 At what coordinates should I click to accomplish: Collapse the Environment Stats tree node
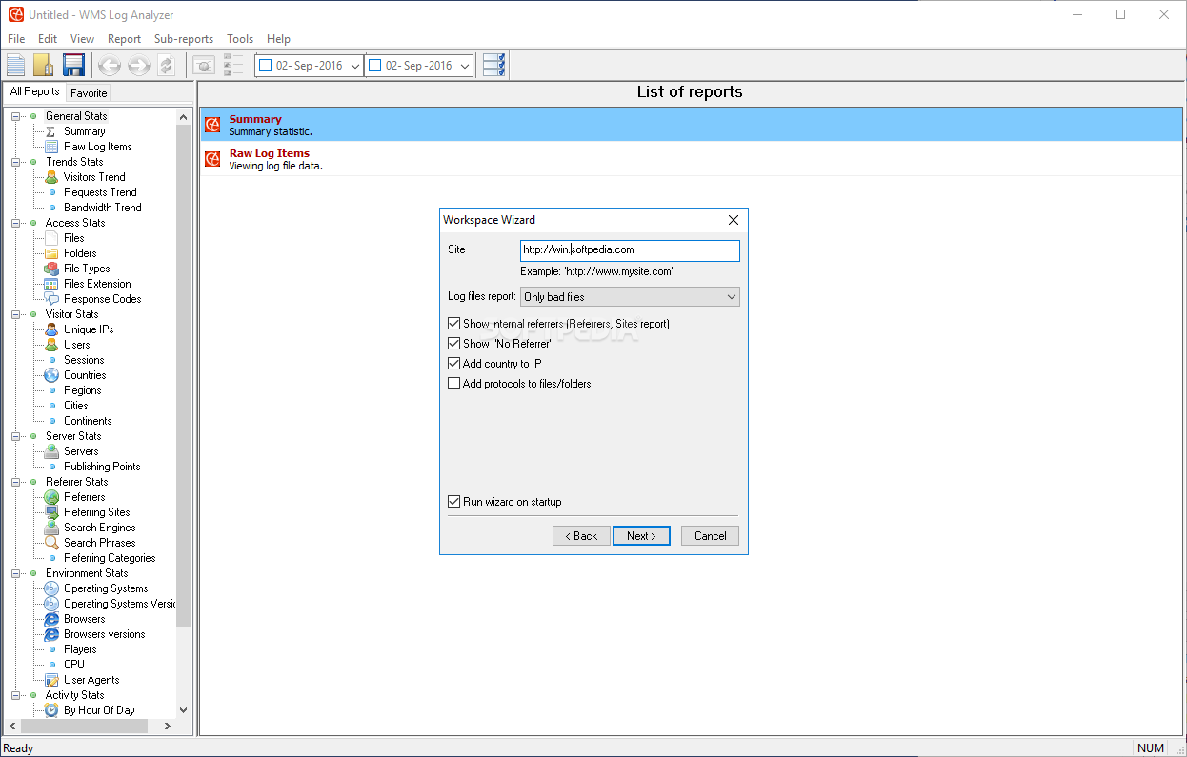tap(16, 573)
